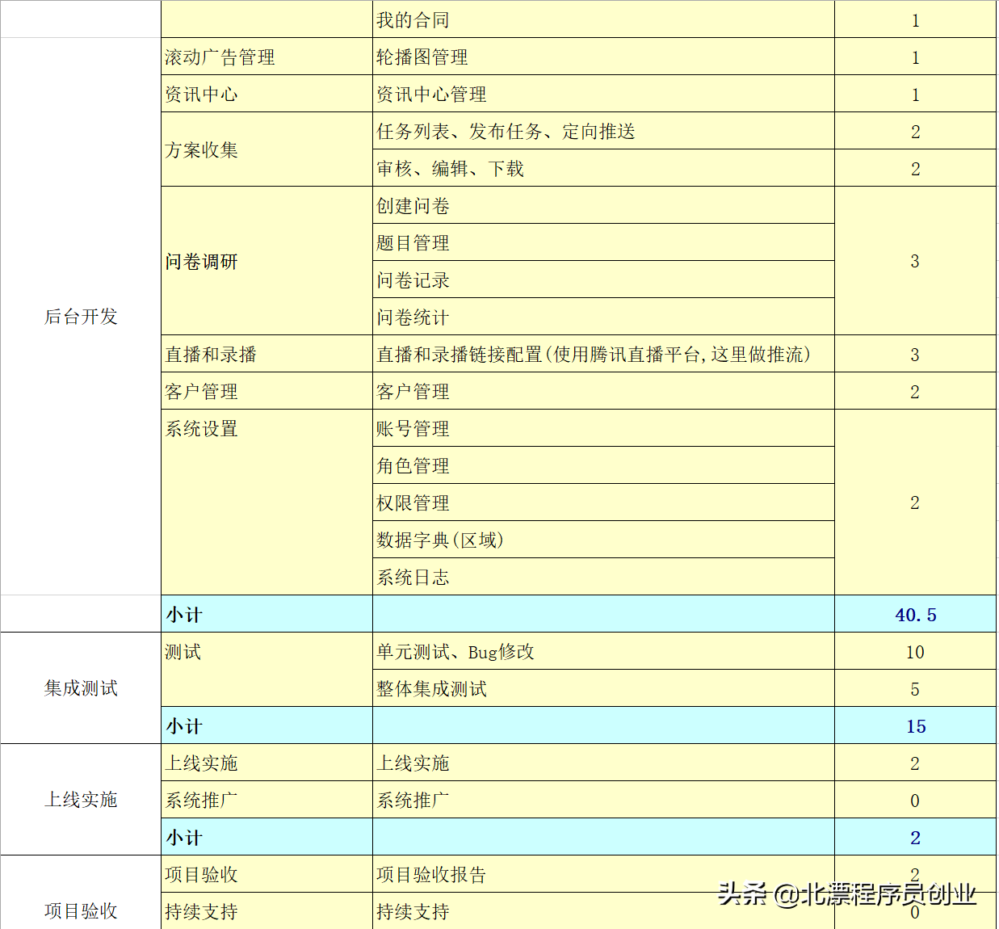Click the '系统推广' module cell in second column
999x929 pixels.
267,800
